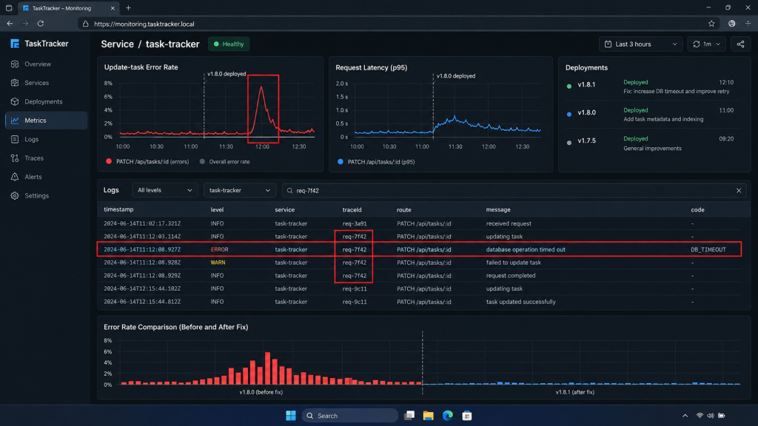Toggle the Overall error rate legend series
Screen dimensions: 758x426
225,162
